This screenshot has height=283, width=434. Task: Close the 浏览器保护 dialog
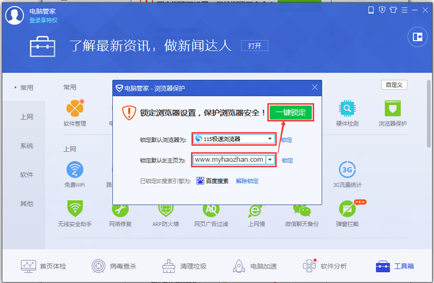coord(315,87)
